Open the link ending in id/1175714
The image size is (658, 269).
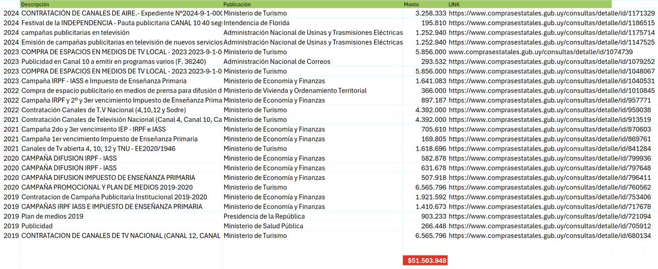pos(552,33)
